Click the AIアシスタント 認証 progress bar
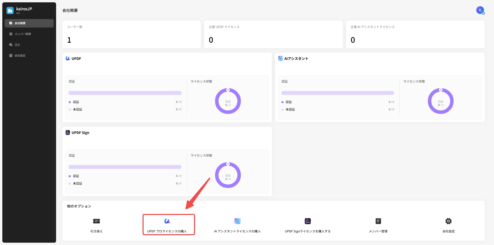 click(x=338, y=93)
